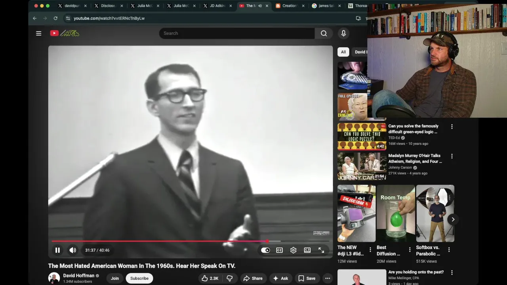Switch to the james tal Google tab
Viewport: 507px width, 285px height.
pyautogui.click(x=326, y=6)
